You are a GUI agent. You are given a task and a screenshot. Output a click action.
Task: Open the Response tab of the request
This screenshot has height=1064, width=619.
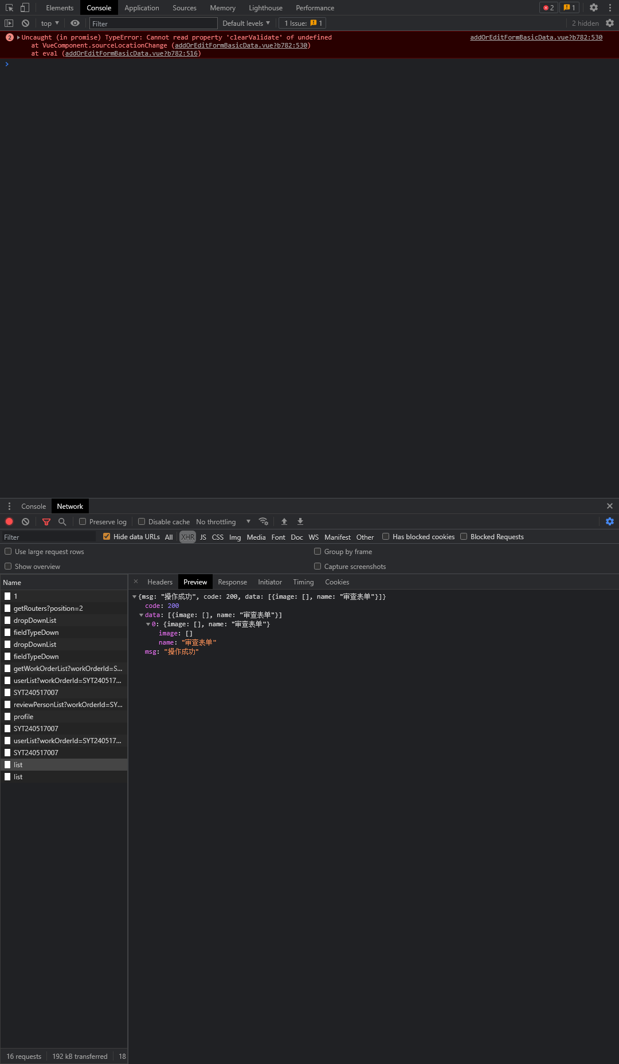click(x=232, y=582)
